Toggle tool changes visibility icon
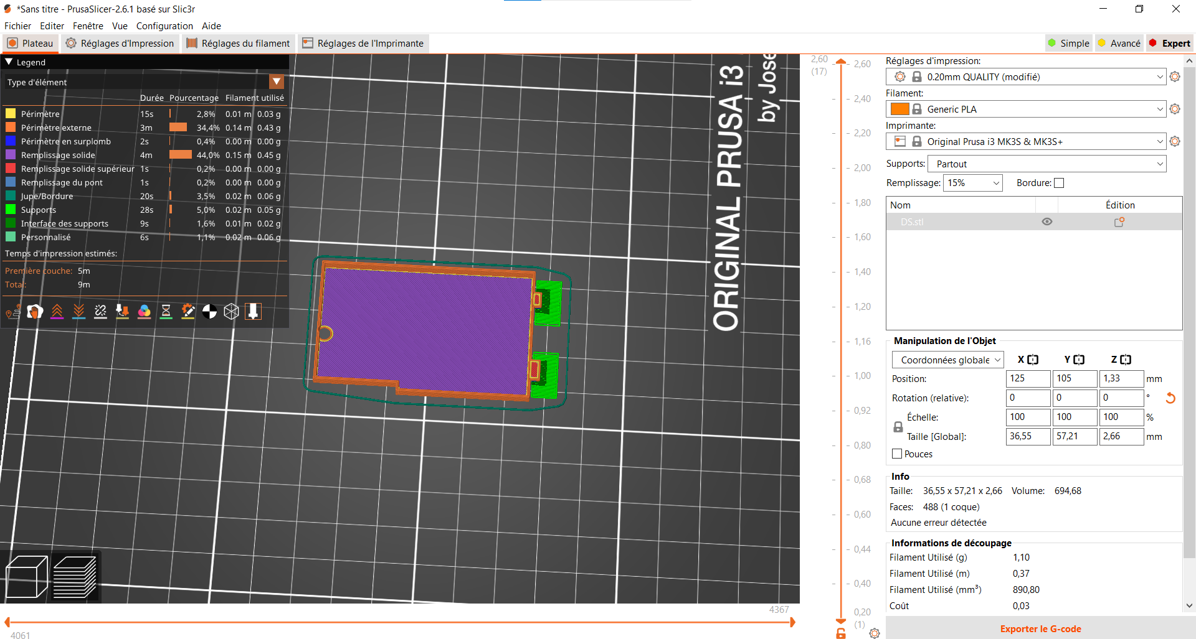 pos(122,312)
